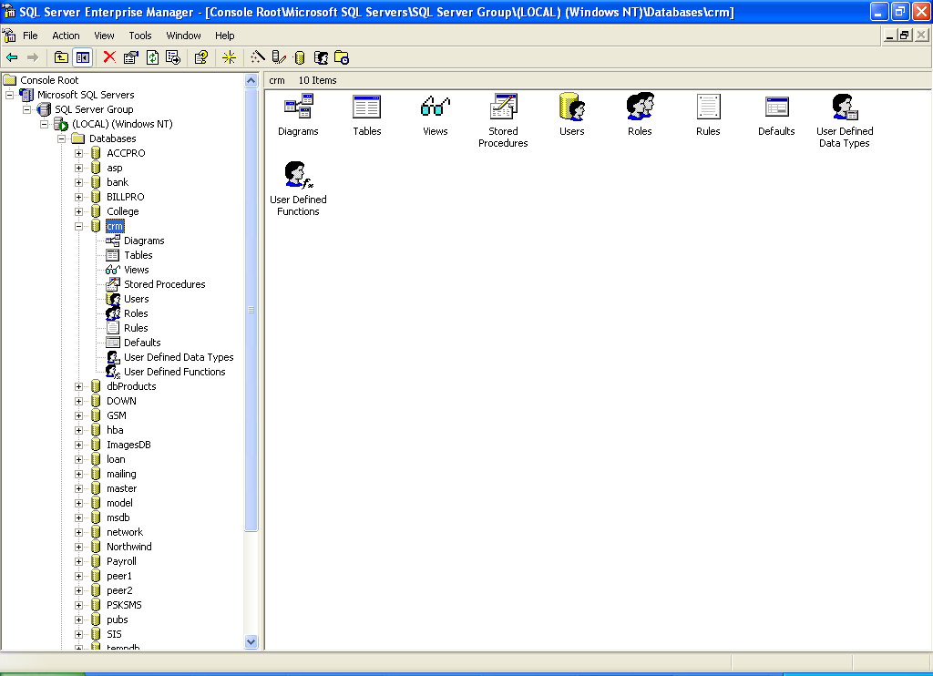
Task: Click the New Job folder-clock icon
Action: [342, 57]
